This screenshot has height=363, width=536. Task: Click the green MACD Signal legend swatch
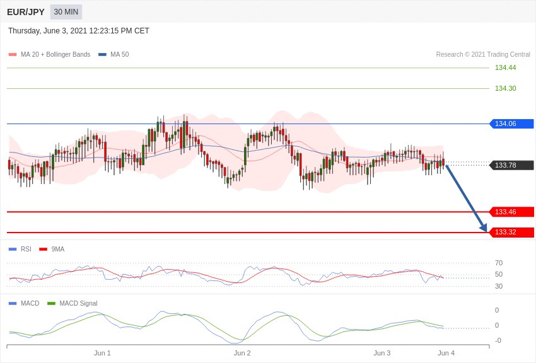pyautogui.click(x=51, y=303)
